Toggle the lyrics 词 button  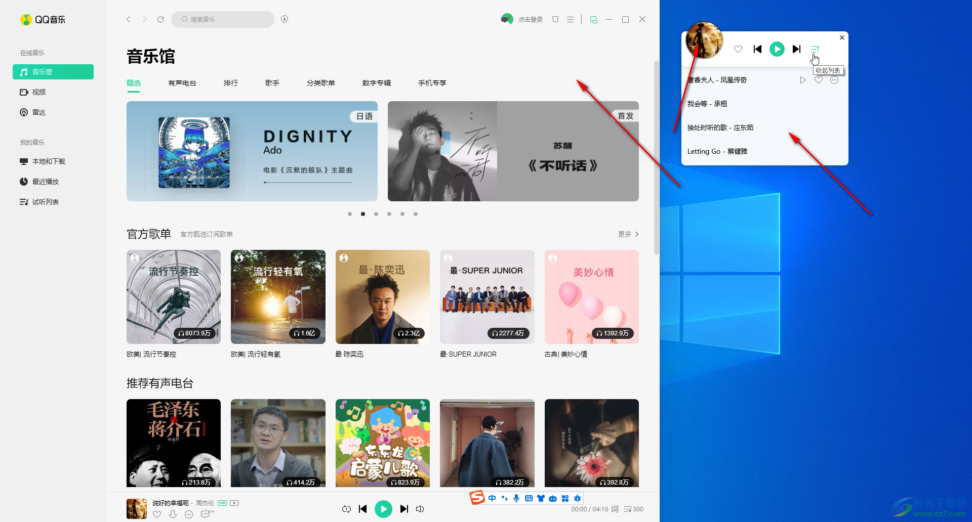click(615, 509)
